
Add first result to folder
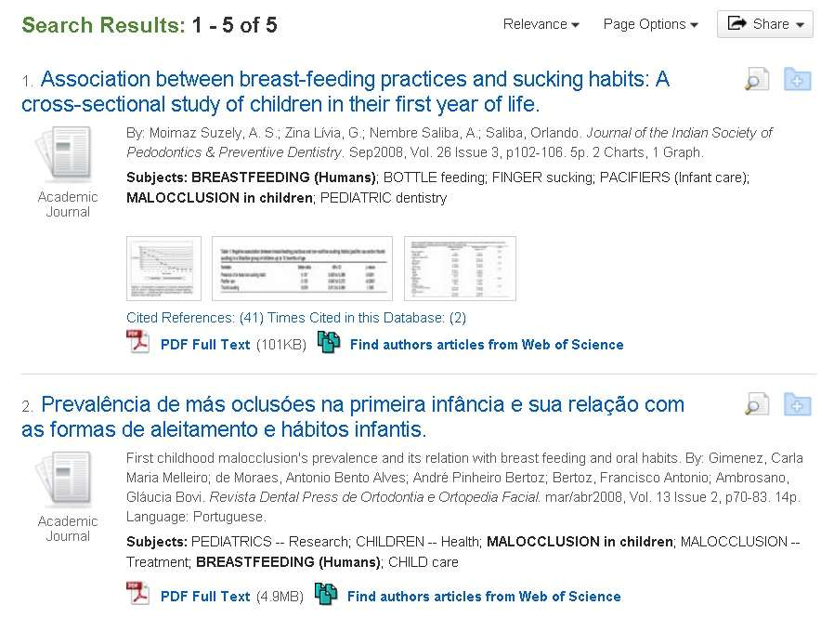(x=797, y=79)
